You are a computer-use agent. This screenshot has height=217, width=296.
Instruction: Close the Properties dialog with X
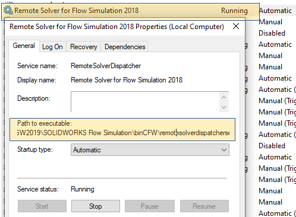coord(236,26)
